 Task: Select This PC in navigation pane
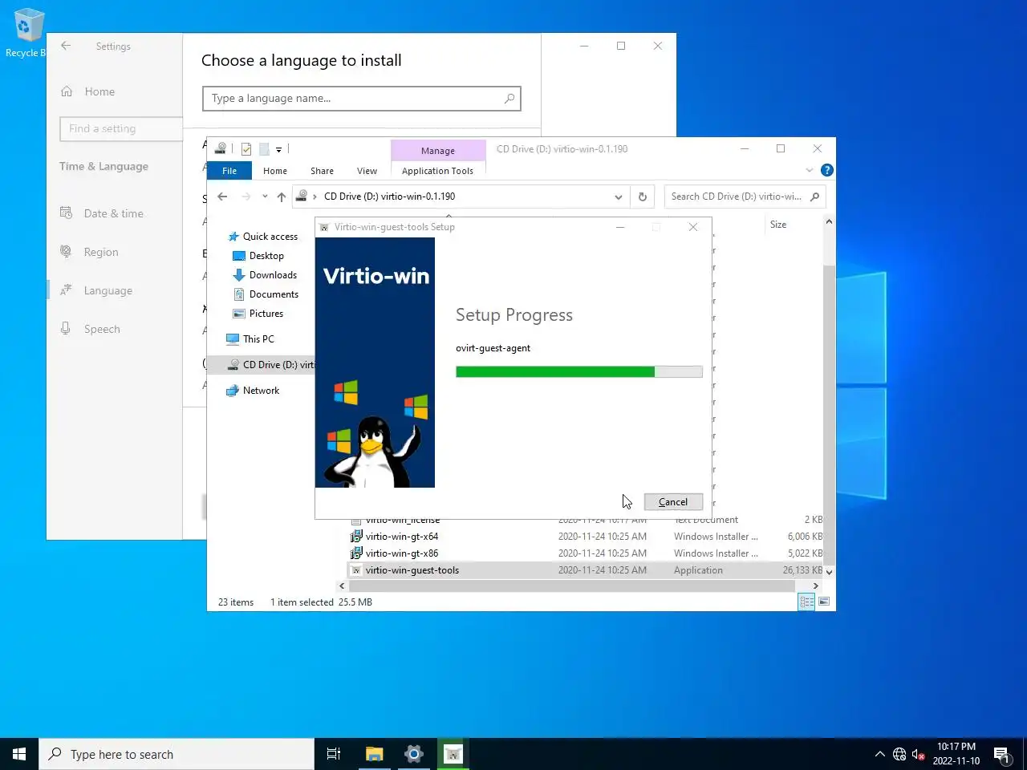[258, 339]
